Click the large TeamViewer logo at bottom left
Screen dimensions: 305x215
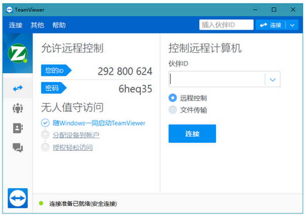click(18, 198)
